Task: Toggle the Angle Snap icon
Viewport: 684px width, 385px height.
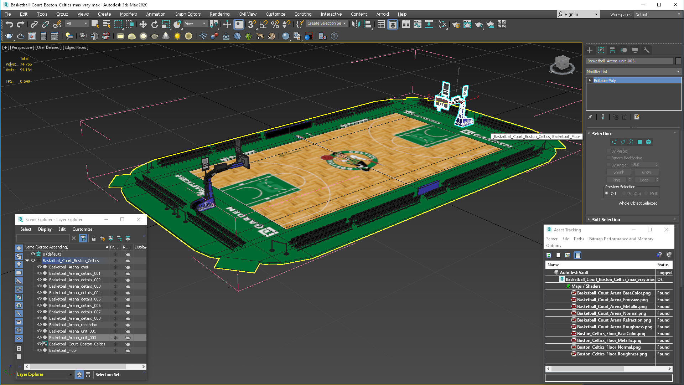Action: click(x=263, y=24)
